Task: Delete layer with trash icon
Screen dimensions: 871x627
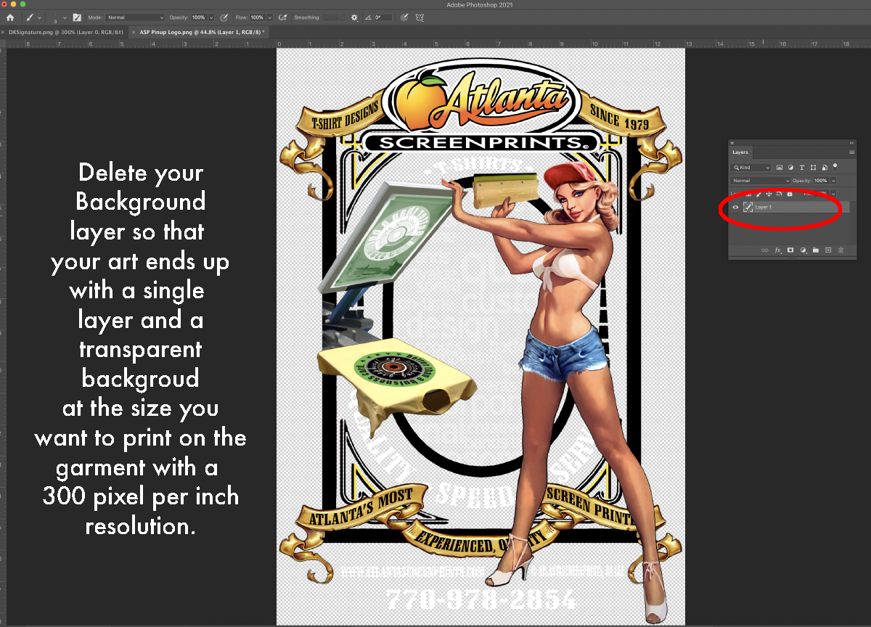Action: [841, 250]
